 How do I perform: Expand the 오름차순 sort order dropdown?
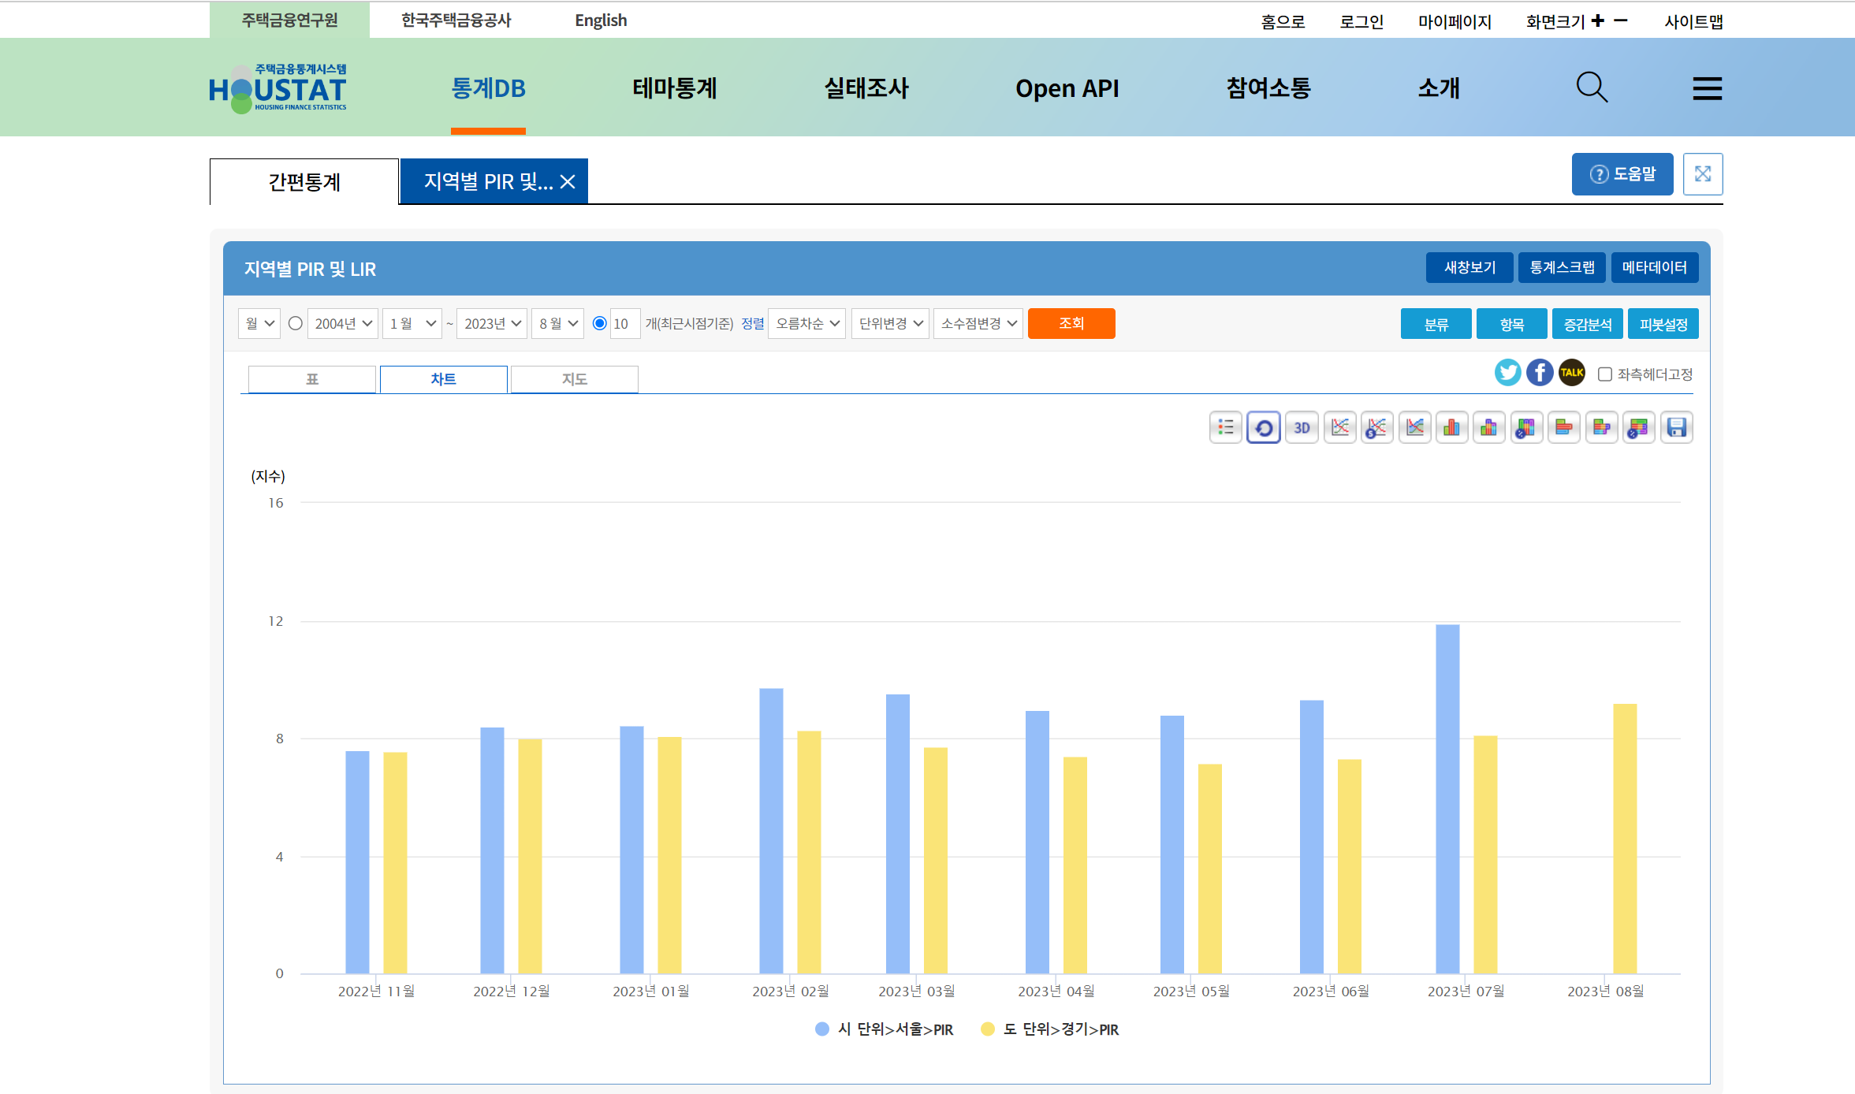point(806,324)
